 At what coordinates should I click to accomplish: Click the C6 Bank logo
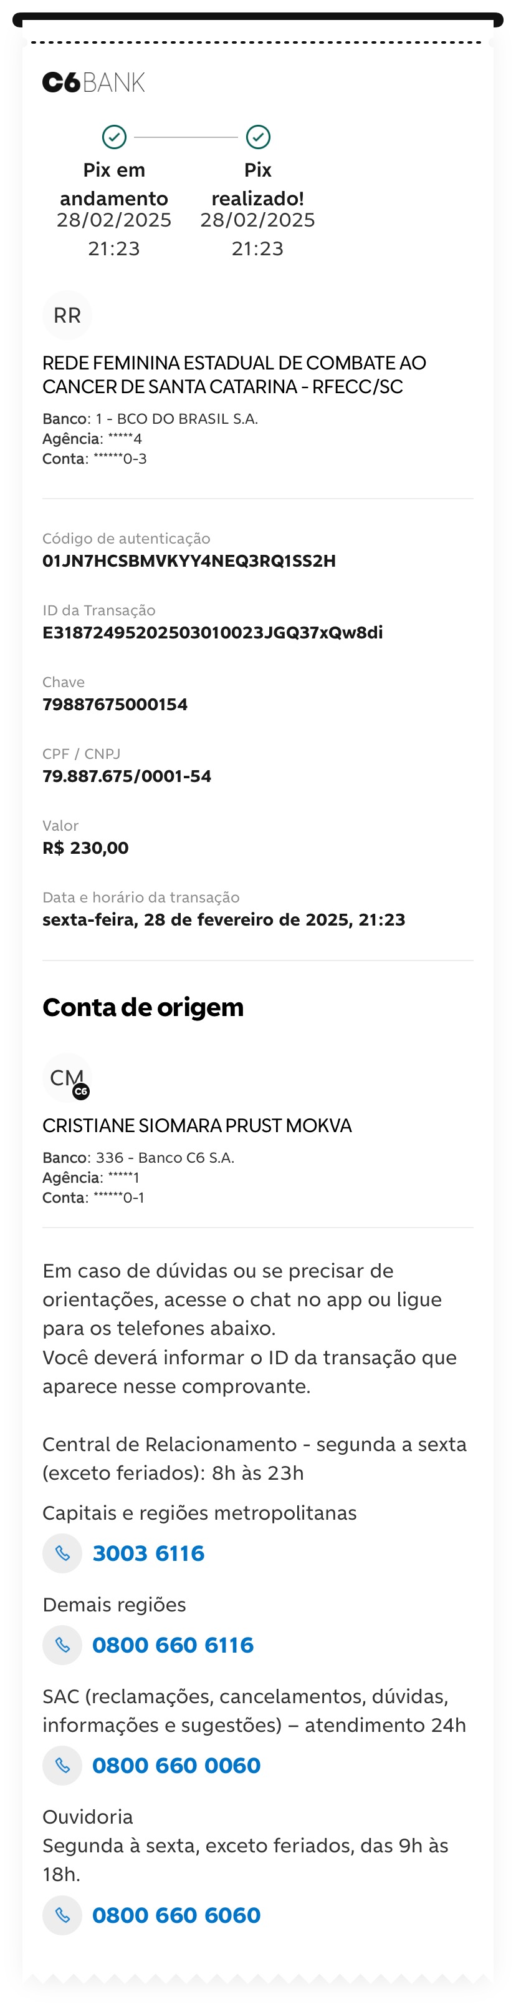93,82
